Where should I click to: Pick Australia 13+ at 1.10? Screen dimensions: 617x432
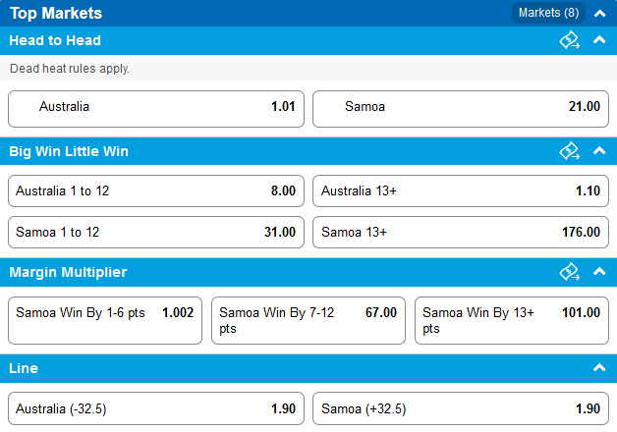pos(461,191)
